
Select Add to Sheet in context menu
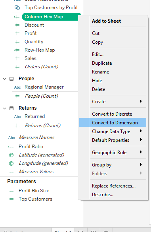click(x=113, y=21)
